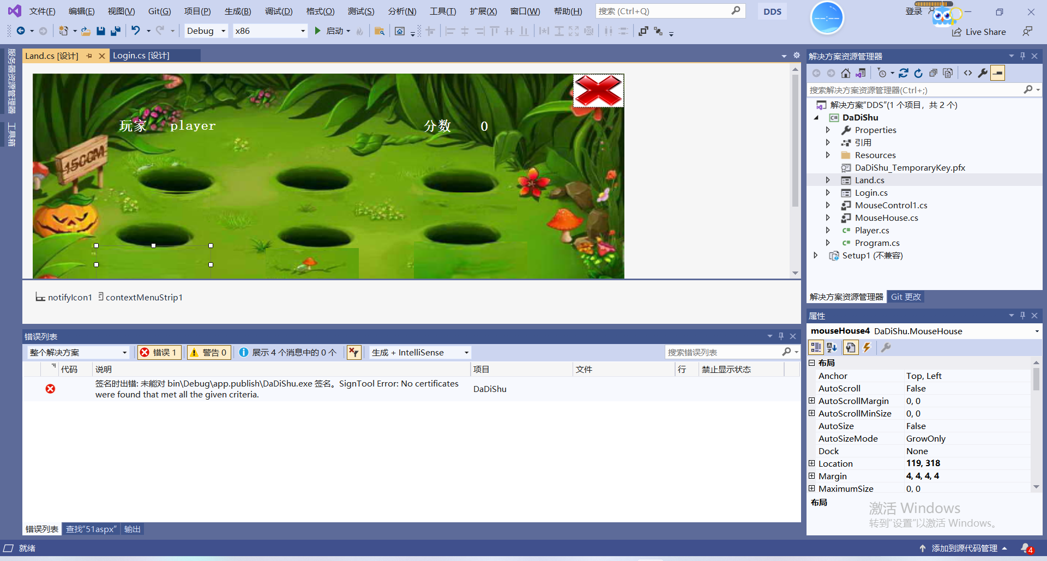
Task: Expand the Land.cs tree node
Action: tap(828, 180)
